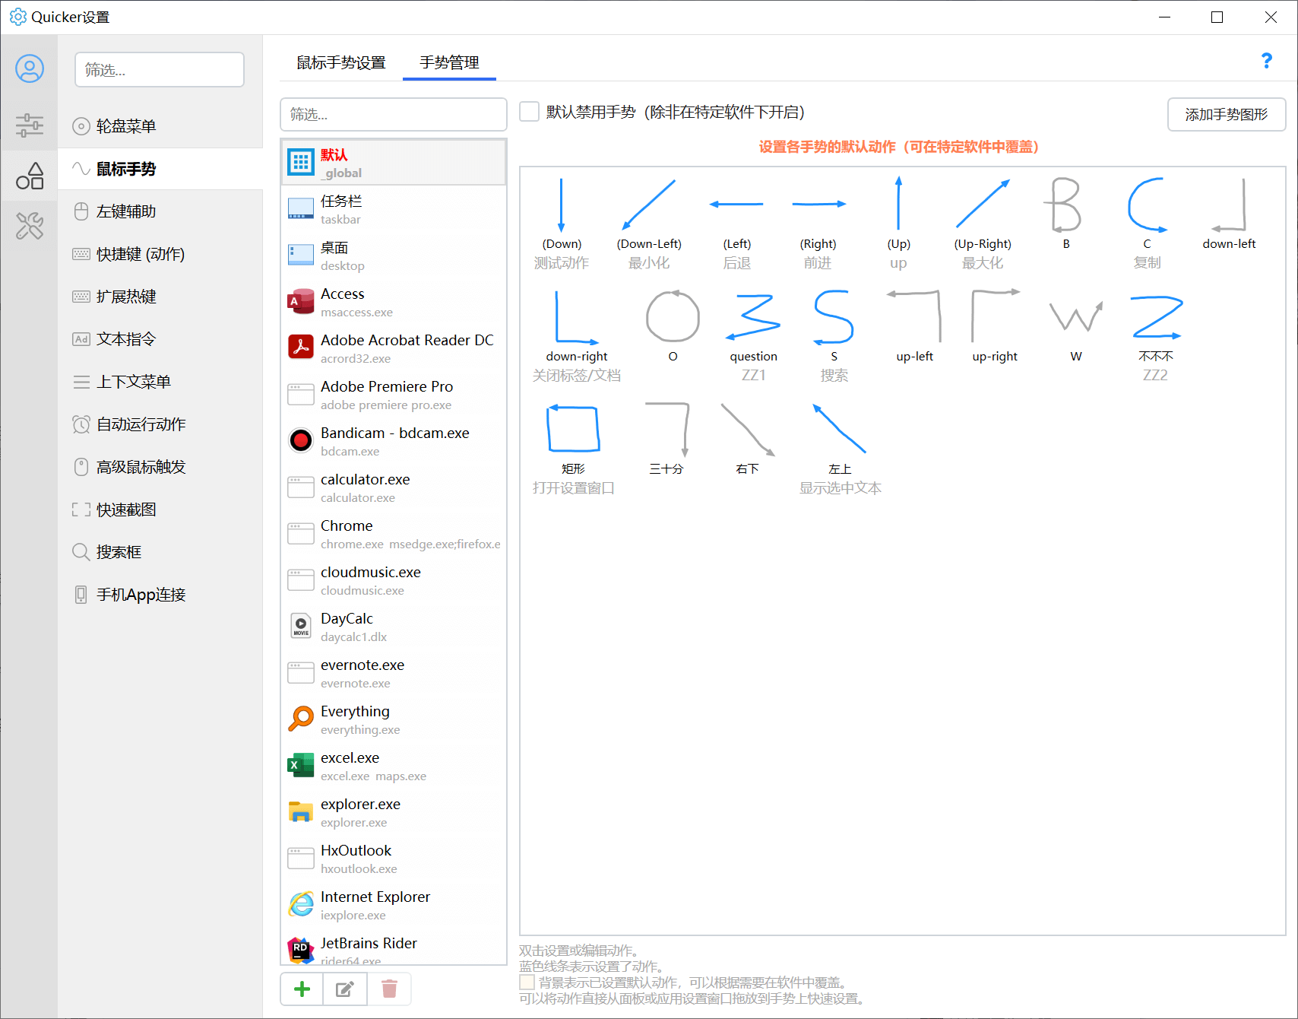The image size is (1298, 1019).
Task: Select the (Left) 后退 gesture
Action: tap(736, 224)
